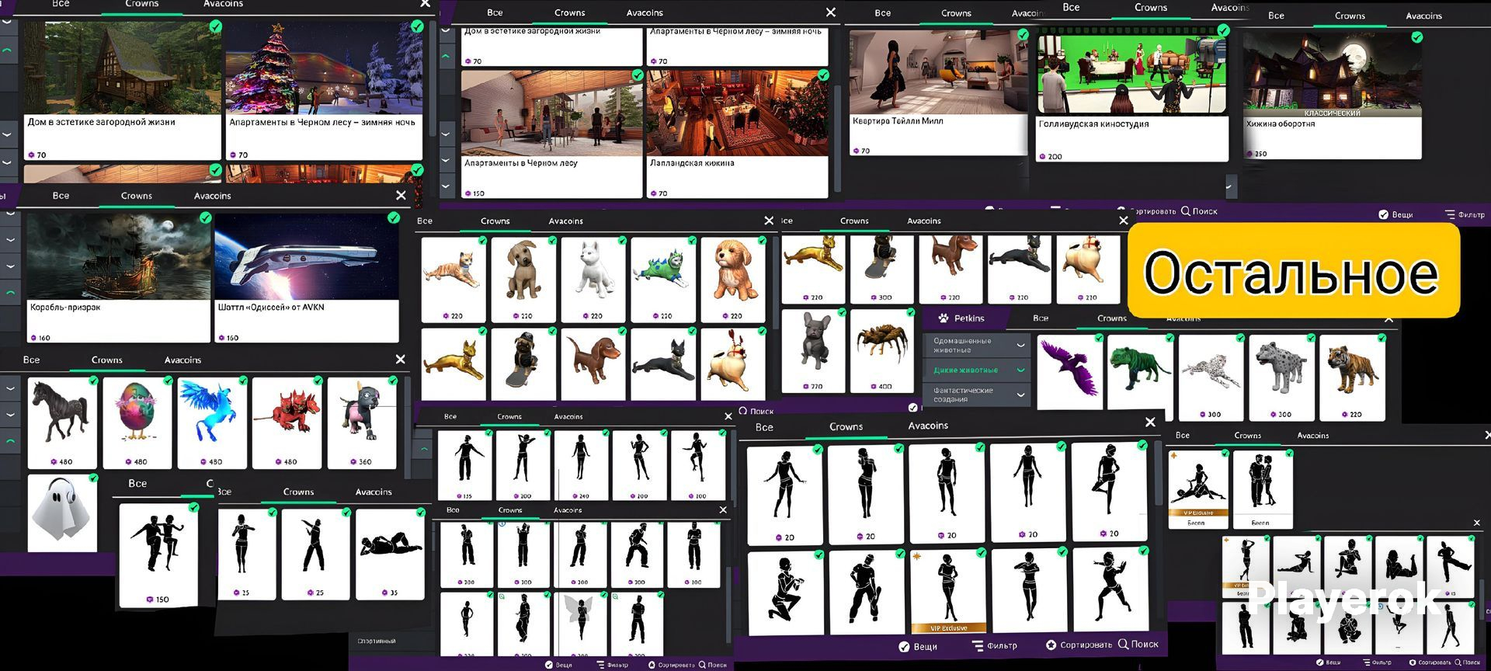Select the fairy-winged pose silhouette
Image resolution: width=1491 pixels, height=671 pixels.
[x=580, y=623]
